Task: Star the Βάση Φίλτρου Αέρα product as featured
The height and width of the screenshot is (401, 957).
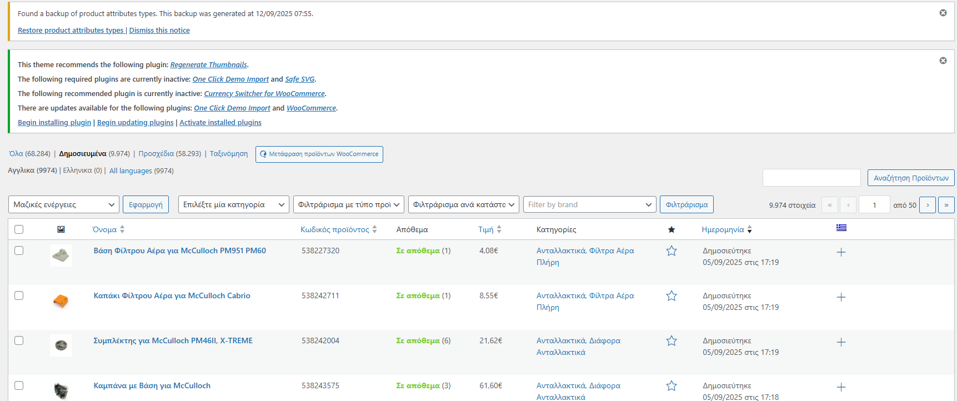Action: point(671,251)
